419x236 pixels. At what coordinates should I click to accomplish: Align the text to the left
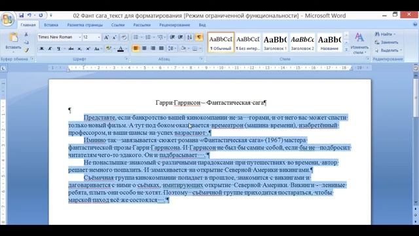coord(136,49)
